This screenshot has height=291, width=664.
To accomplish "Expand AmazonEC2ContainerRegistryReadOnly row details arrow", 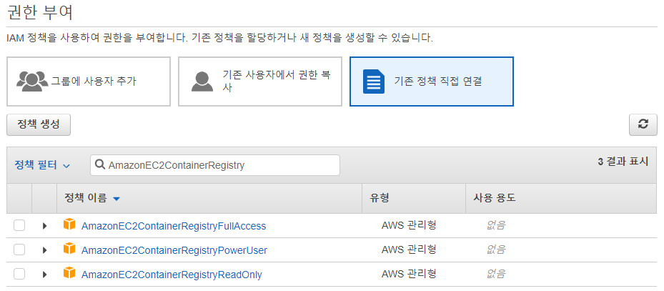I will (44, 274).
